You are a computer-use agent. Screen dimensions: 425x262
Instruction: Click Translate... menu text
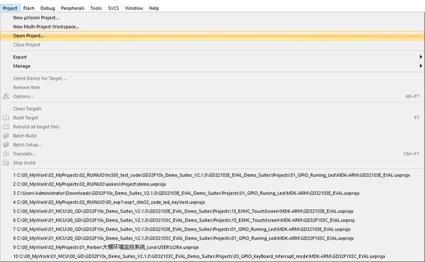24,154
